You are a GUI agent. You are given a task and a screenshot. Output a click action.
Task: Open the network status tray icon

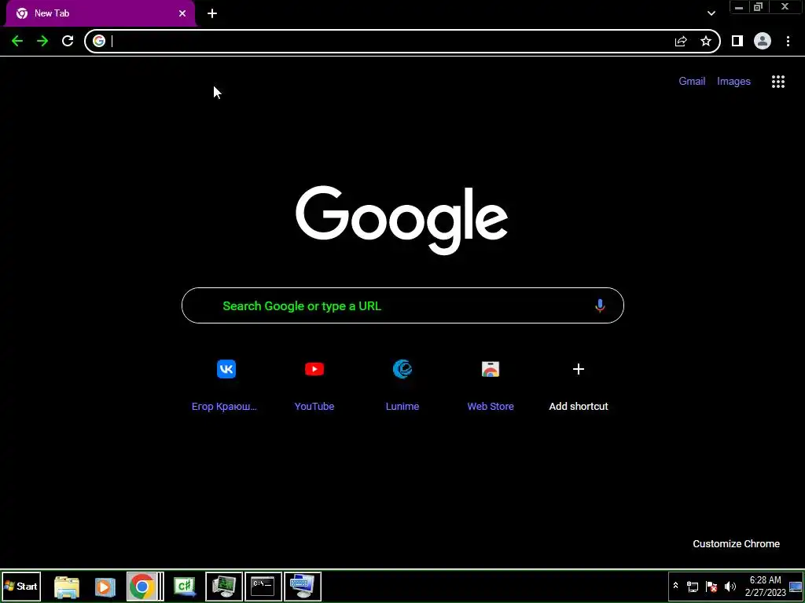click(x=693, y=587)
